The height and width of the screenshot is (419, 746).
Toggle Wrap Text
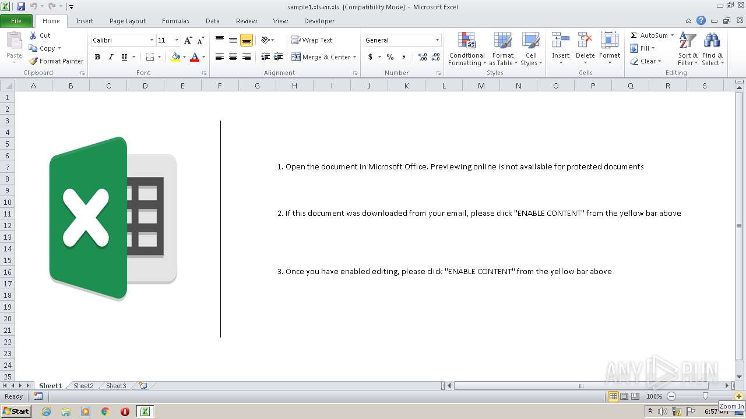(x=312, y=40)
